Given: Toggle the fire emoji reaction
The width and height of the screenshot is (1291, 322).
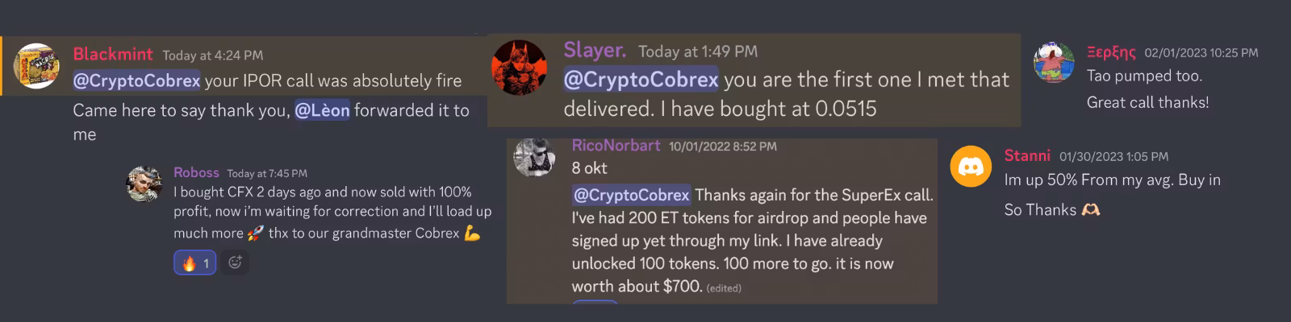Looking at the screenshot, I should click(x=194, y=262).
